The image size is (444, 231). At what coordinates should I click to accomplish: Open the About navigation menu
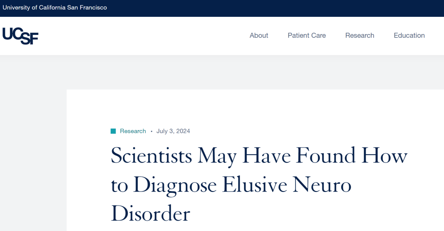coord(259,35)
